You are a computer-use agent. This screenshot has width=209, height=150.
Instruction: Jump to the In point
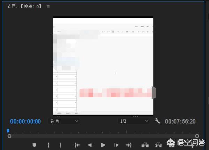point(77,145)
